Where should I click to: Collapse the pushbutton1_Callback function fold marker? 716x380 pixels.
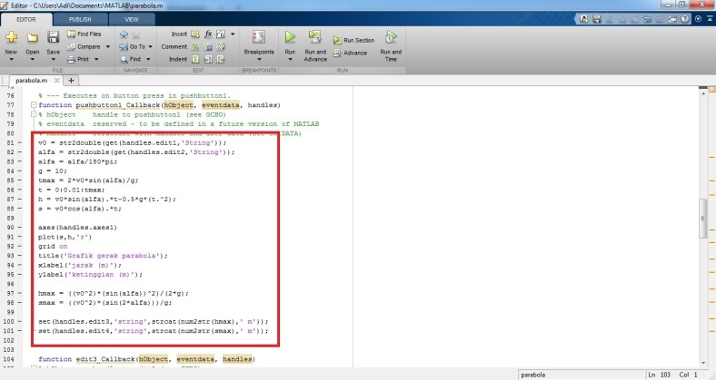click(33, 105)
